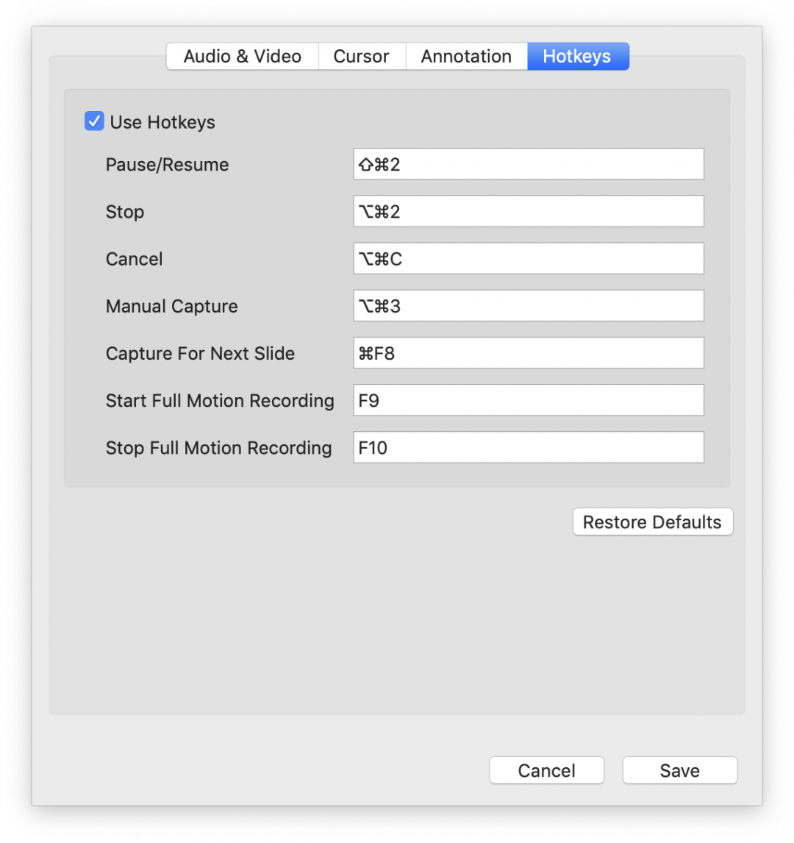Click inside the Pause/Resume hotkey field

tap(528, 164)
